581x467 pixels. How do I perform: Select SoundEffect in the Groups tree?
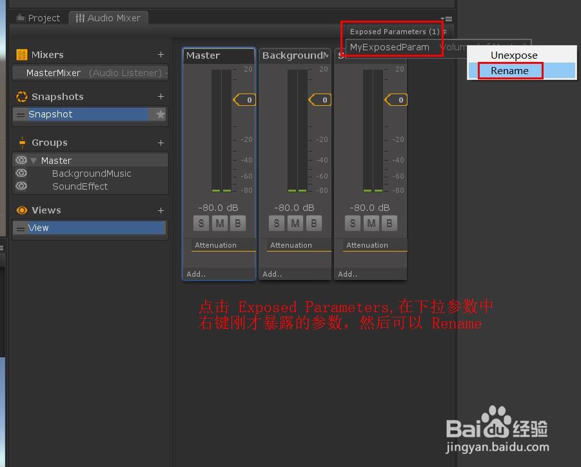80,186
